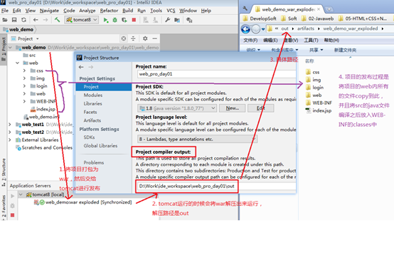Viewport: 394px width, 280px height.
Task: Select index.jsp in IntelliJ project tree
Action: (43, 109)
